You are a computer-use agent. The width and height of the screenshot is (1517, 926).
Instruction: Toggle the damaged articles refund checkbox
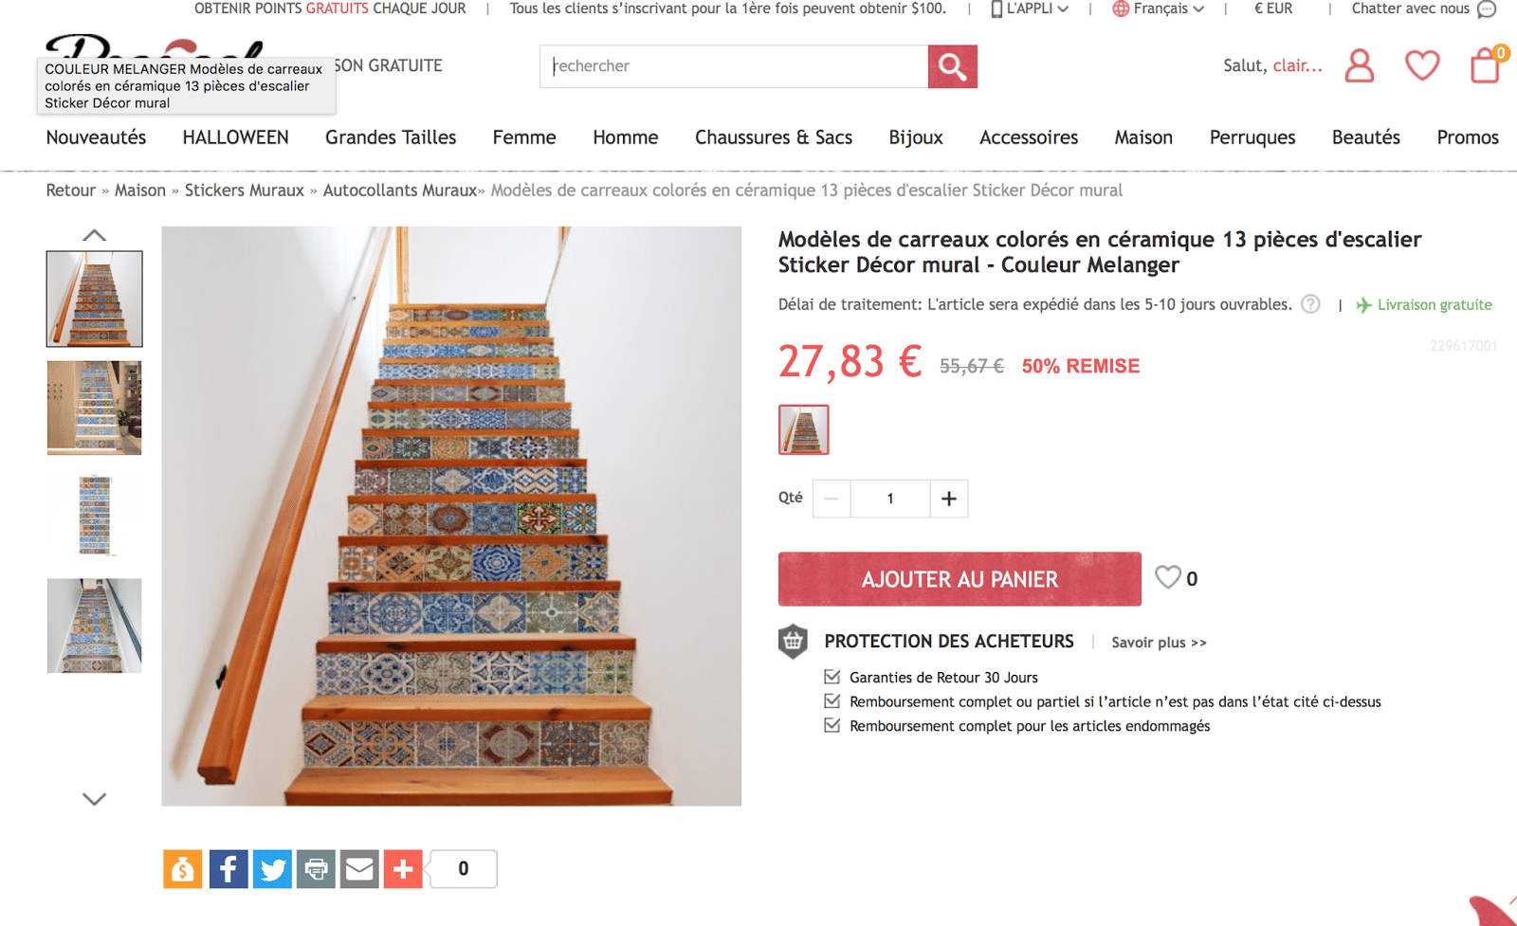tap(832, 725)
